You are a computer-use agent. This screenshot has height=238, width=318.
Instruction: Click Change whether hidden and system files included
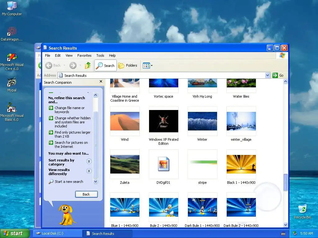click(x=70, y=122)
